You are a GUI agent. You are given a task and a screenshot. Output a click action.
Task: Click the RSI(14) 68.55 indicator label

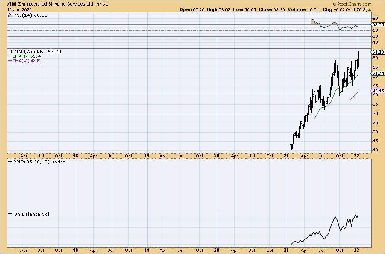30,15
